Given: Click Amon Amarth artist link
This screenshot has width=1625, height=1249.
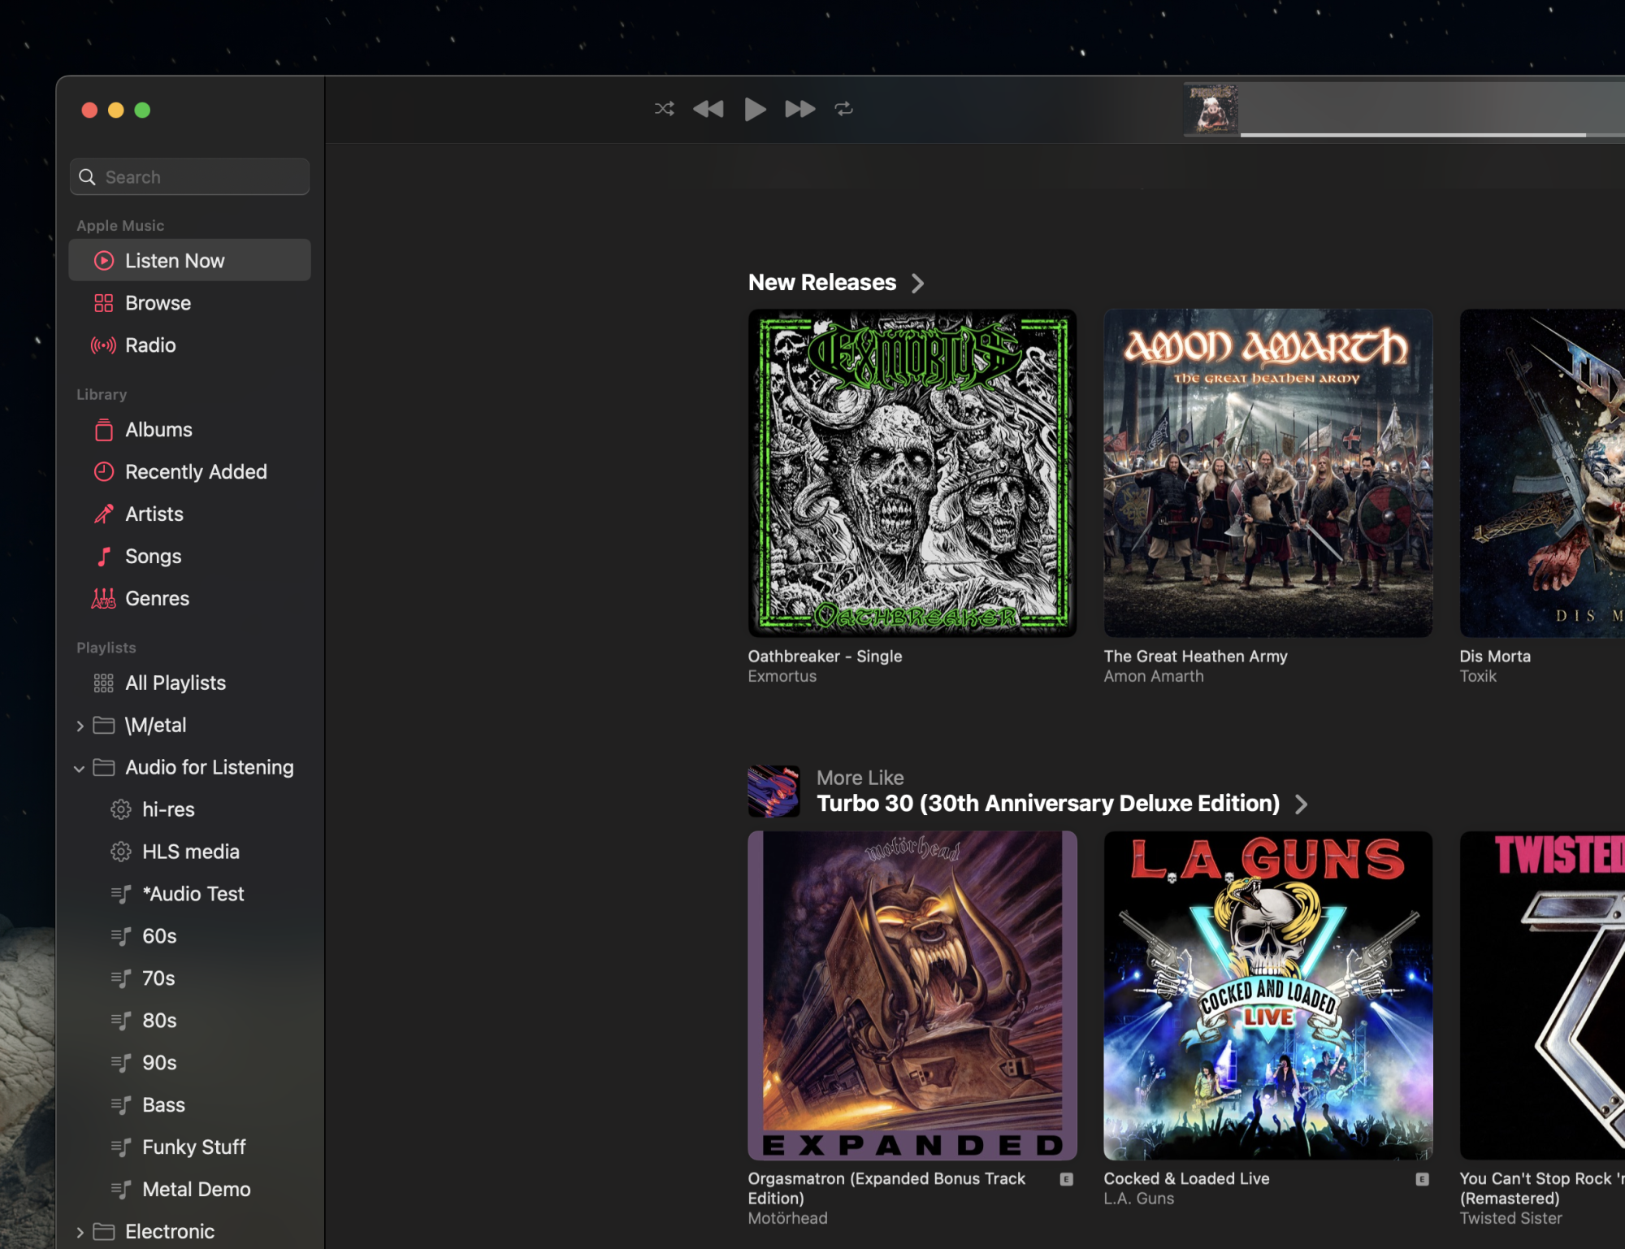Looking at the screenshot, I should pos(1154,676).
